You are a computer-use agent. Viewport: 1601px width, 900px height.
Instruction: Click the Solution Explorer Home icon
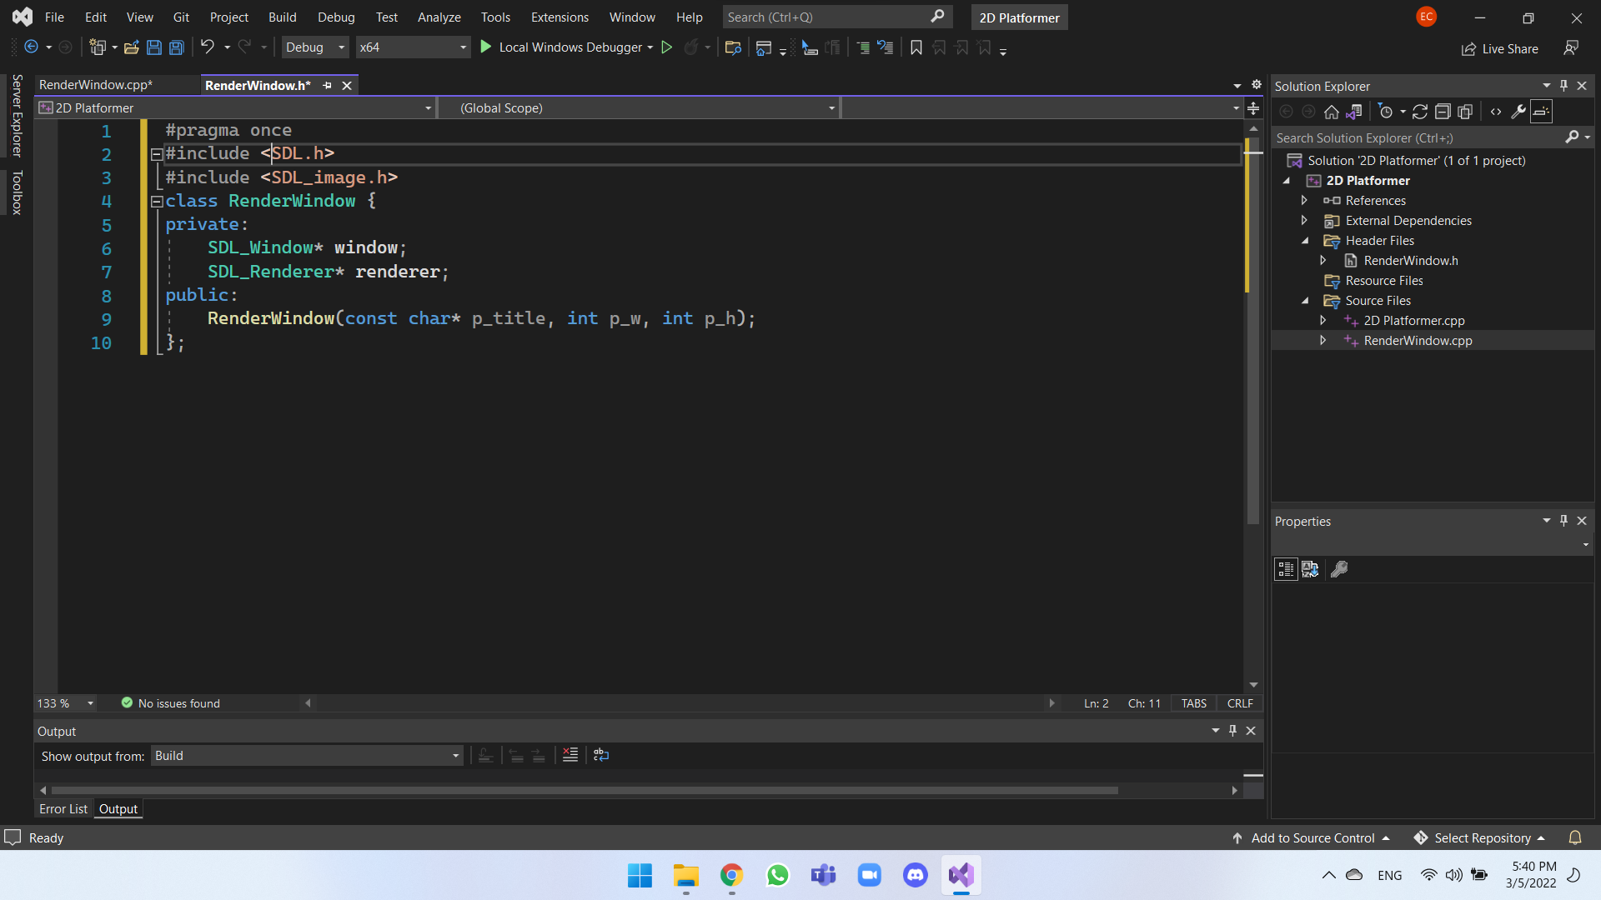tap(1332, 112)
